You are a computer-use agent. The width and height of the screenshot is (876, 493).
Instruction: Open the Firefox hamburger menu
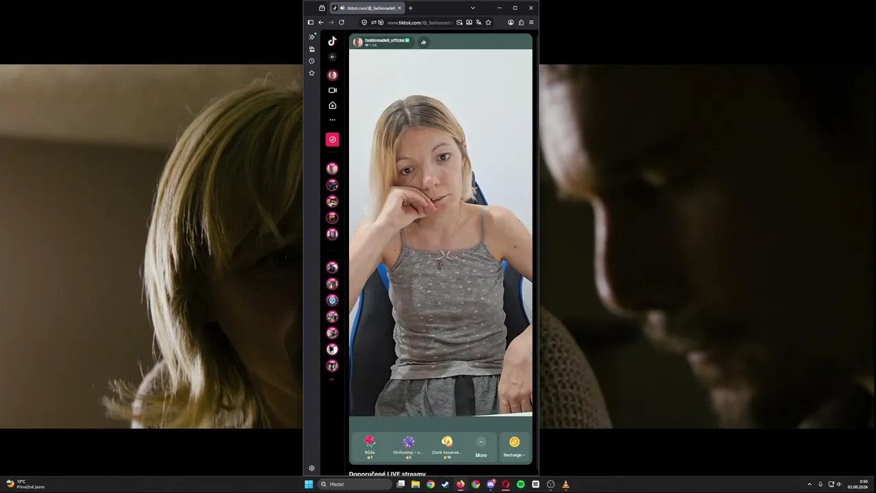pos(531,23)
